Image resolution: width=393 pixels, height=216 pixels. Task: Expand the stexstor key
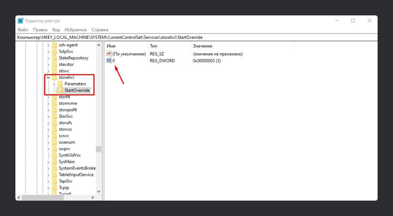pos(48,65)
